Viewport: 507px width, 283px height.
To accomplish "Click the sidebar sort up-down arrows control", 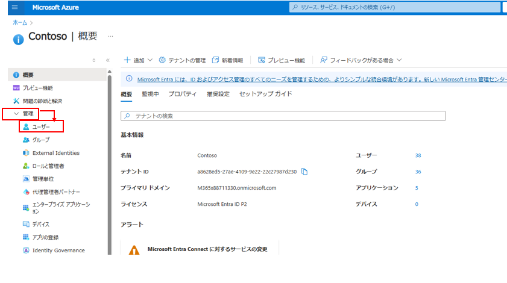I will (x=94, y=60).
